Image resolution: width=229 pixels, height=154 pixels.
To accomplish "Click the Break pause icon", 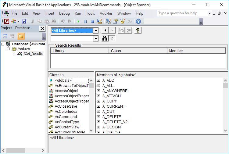I will [x=85, y=21].
